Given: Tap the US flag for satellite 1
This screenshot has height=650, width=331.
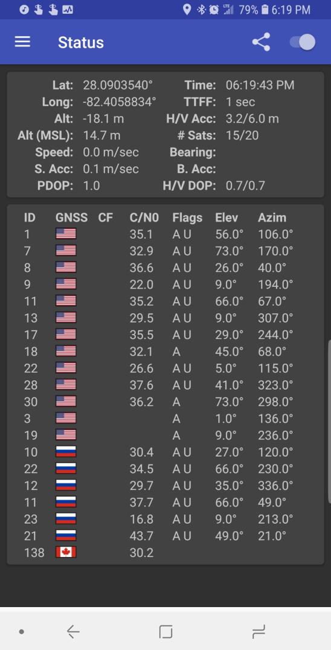Looking at the screenshot, I should coord(66,234).
